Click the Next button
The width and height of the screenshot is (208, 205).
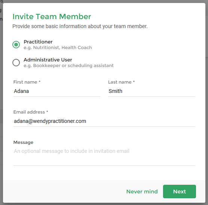pyautogui.click(x=180, y=192)
